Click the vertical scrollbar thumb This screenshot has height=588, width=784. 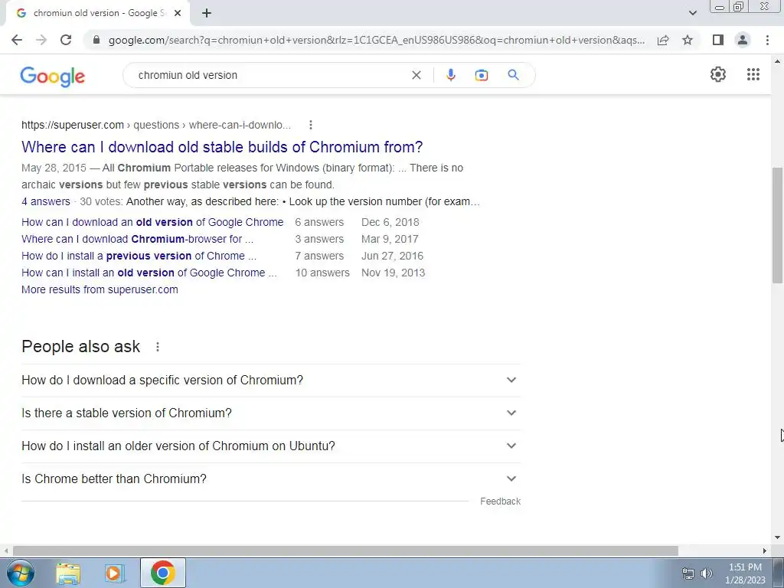point(777,225)
